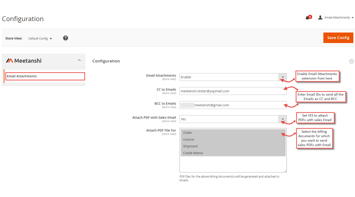Select Shipment in the PDF file list

tap(233, 146)
